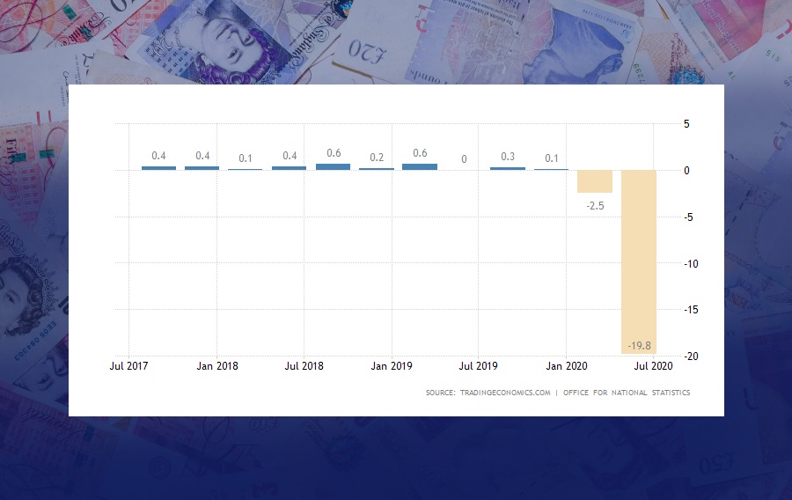The image size is (792, 500).
Task: Click the SOURCE: label text
Action: [441, 393]
